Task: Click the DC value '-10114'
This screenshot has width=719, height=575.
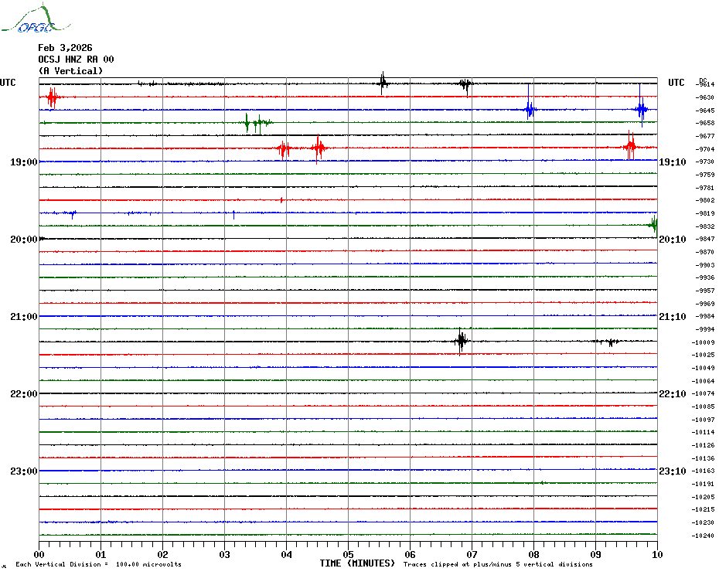Action: pyautogui.click(x=703, y=432)
